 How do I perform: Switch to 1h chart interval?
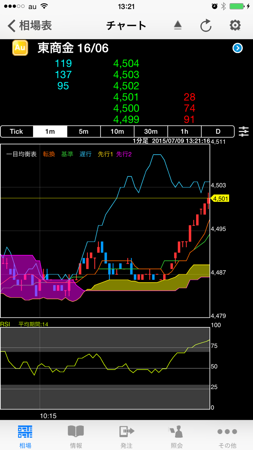(184, 131)
